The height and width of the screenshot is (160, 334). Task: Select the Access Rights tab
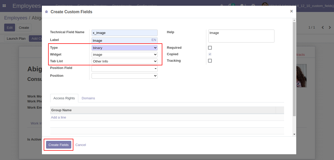point(64,98)
